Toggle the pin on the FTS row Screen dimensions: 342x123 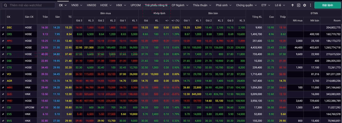coord(3,54)
